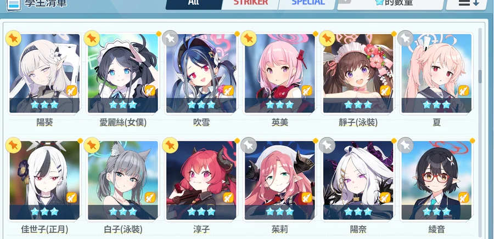Open 佳世子(正月) student portrait
The height and width of the screenshot is (239, 494).
pyautogui.click(x=44, y=180)
